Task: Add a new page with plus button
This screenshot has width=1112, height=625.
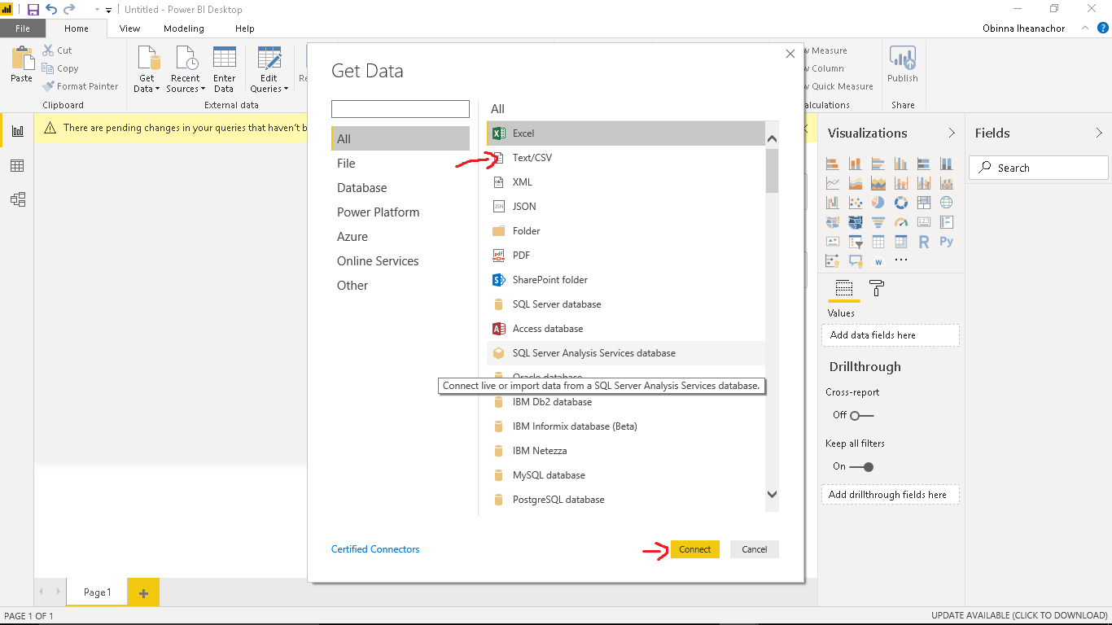Action: [x=143, y=592]
